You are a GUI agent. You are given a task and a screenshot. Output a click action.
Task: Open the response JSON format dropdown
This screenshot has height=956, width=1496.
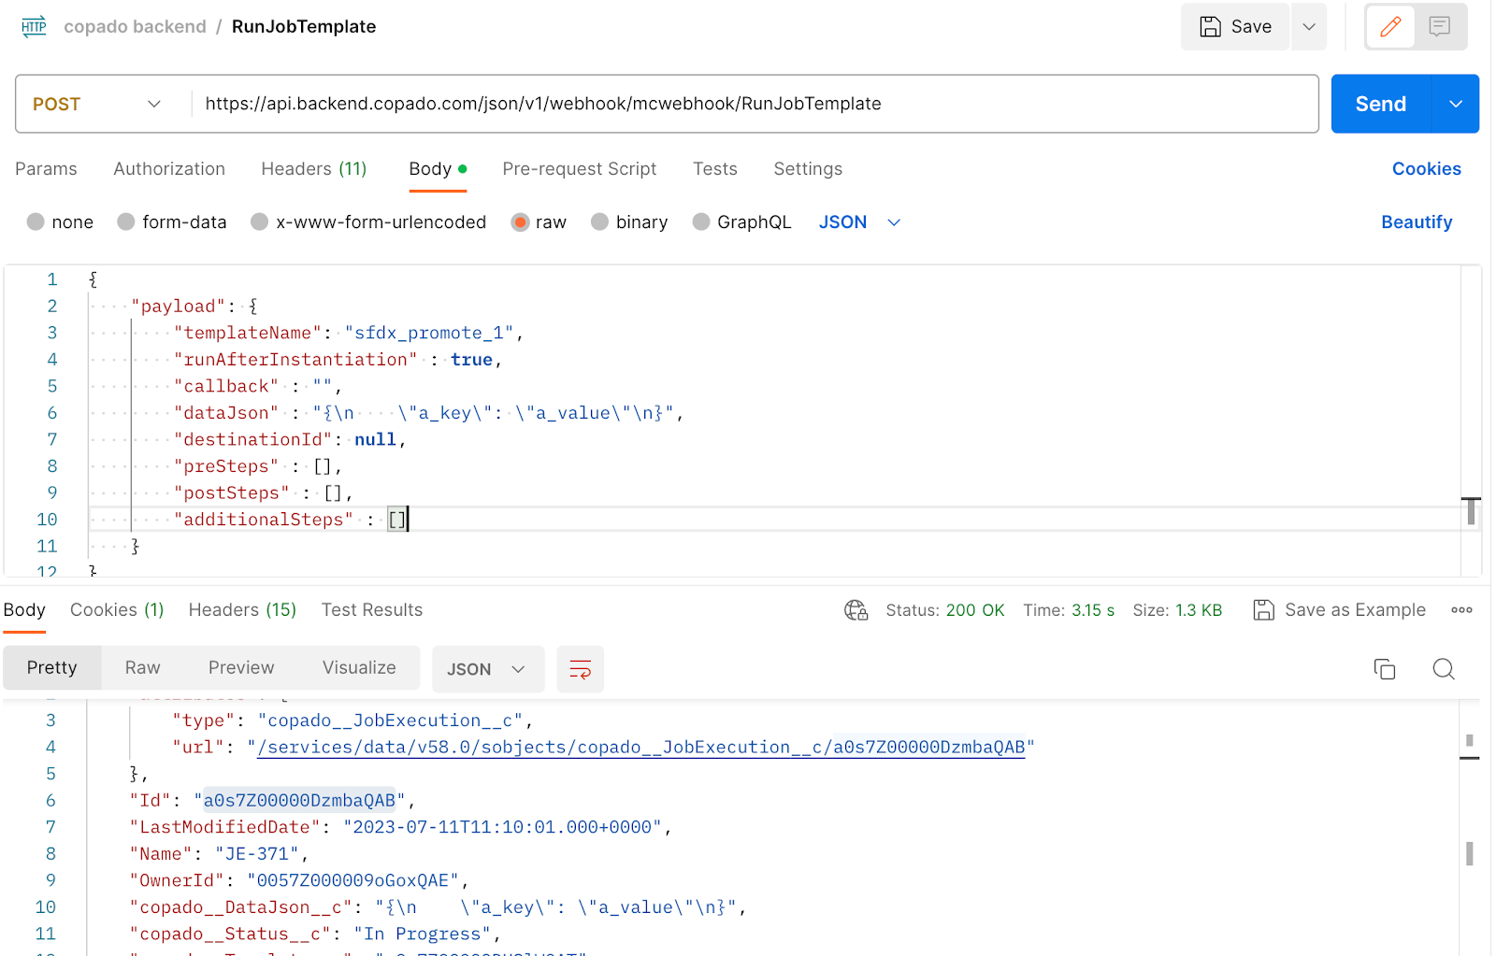(x=487, y=669)
